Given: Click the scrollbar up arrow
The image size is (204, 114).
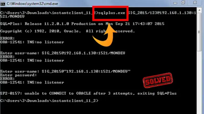Looking at the screenshot, I should [x=199, y=10].
